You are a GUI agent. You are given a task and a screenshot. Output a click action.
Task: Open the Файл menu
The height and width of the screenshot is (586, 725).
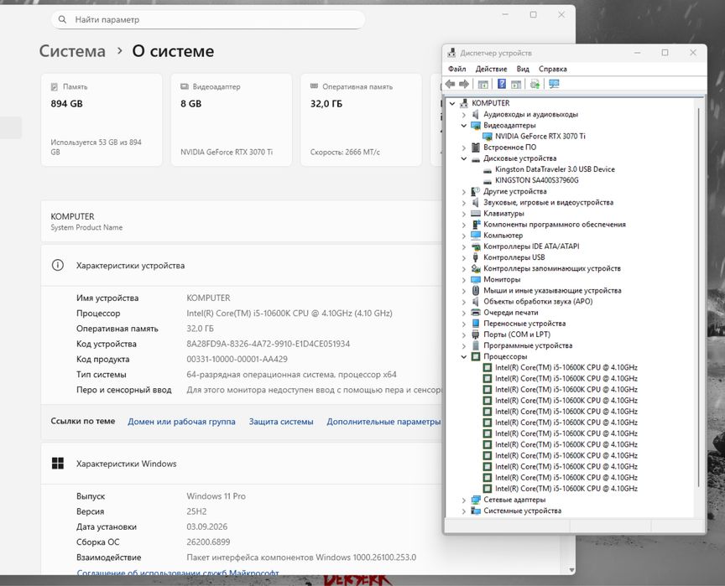456,69
